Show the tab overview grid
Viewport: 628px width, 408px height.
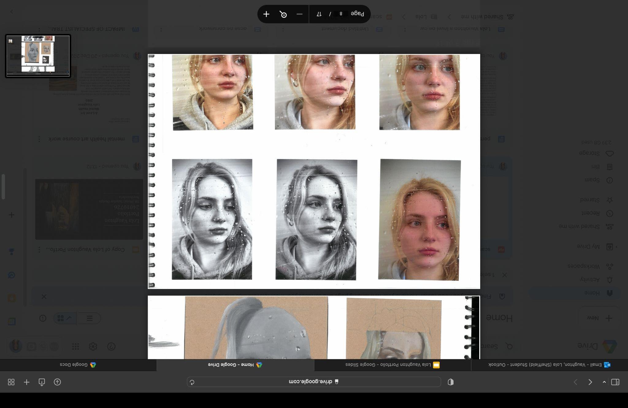click(x=11, y=382)
